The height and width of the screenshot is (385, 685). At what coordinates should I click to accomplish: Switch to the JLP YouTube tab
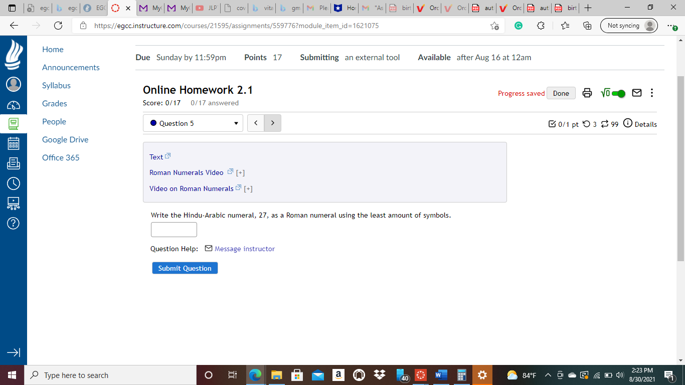(207, 8)
